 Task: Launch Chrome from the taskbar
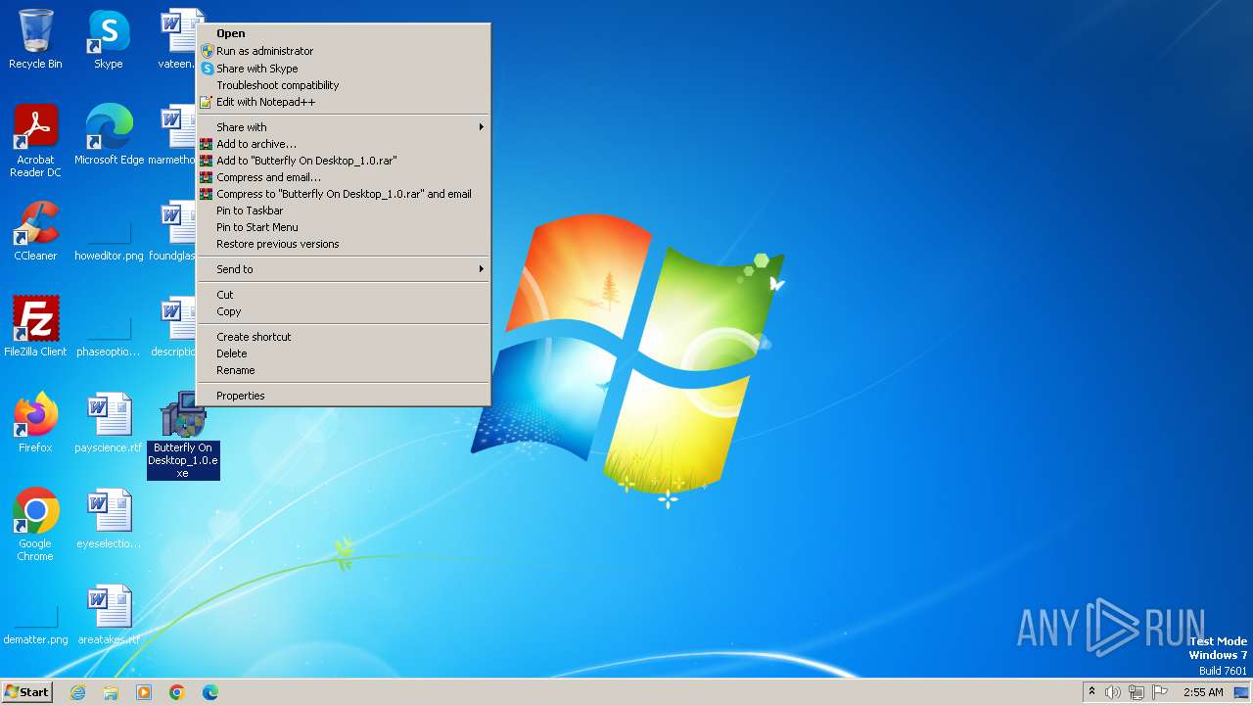click(177, 692)
